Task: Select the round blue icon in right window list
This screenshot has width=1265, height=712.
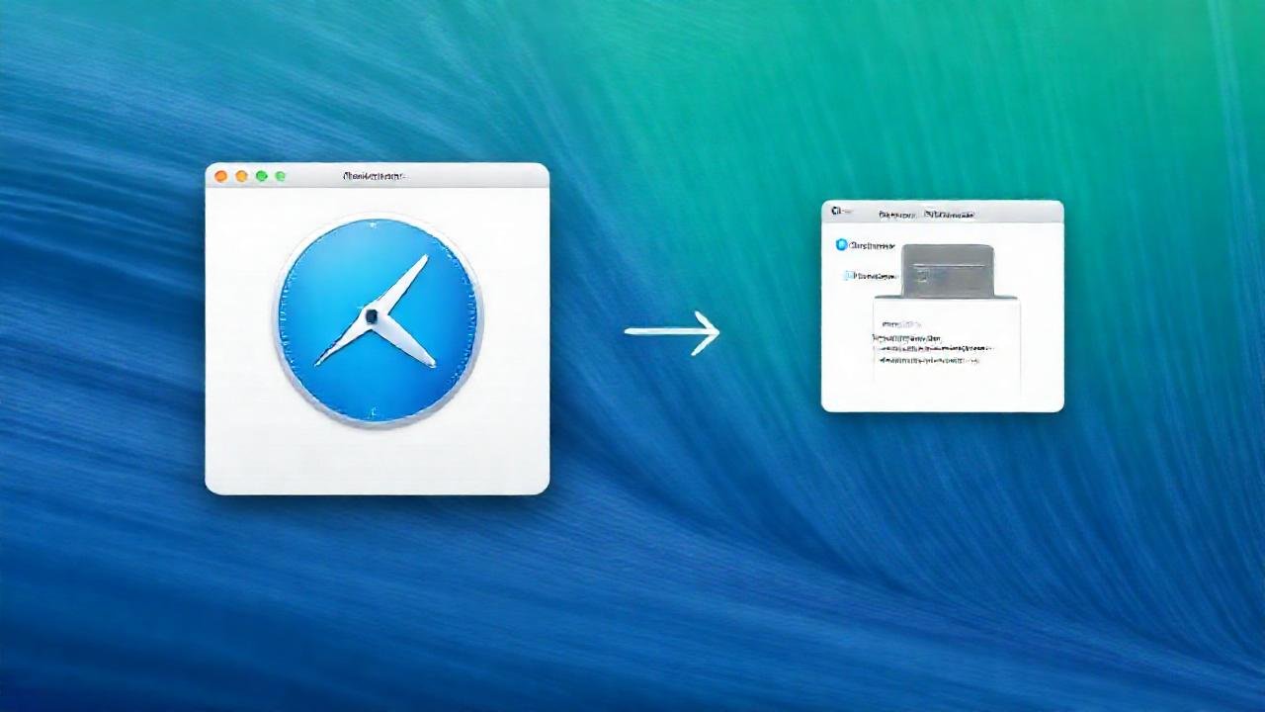Action: (842, 245)
